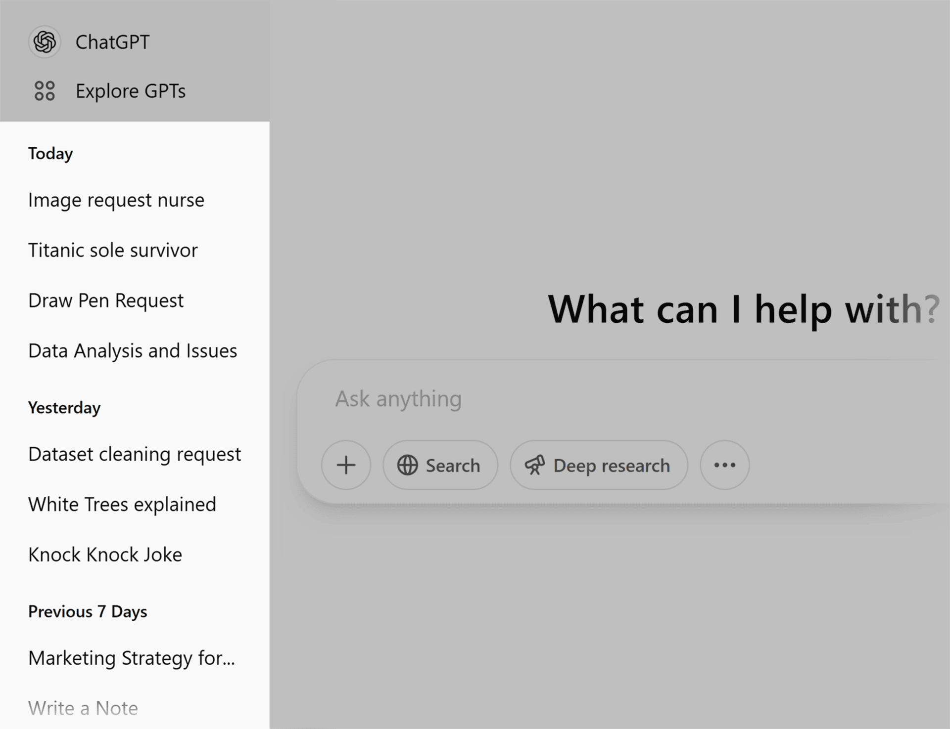The image size is (950, 729).
Task: Click the ChatGPT logo icon
Action: coord(45,42)
